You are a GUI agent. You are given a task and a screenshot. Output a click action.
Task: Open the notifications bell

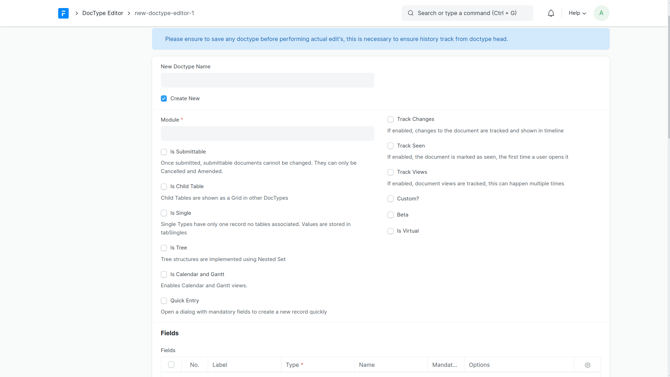tap(551, 13)
